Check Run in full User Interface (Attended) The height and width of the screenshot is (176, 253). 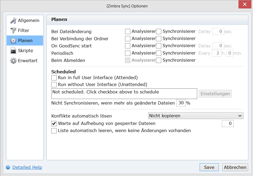pos(54,78)
